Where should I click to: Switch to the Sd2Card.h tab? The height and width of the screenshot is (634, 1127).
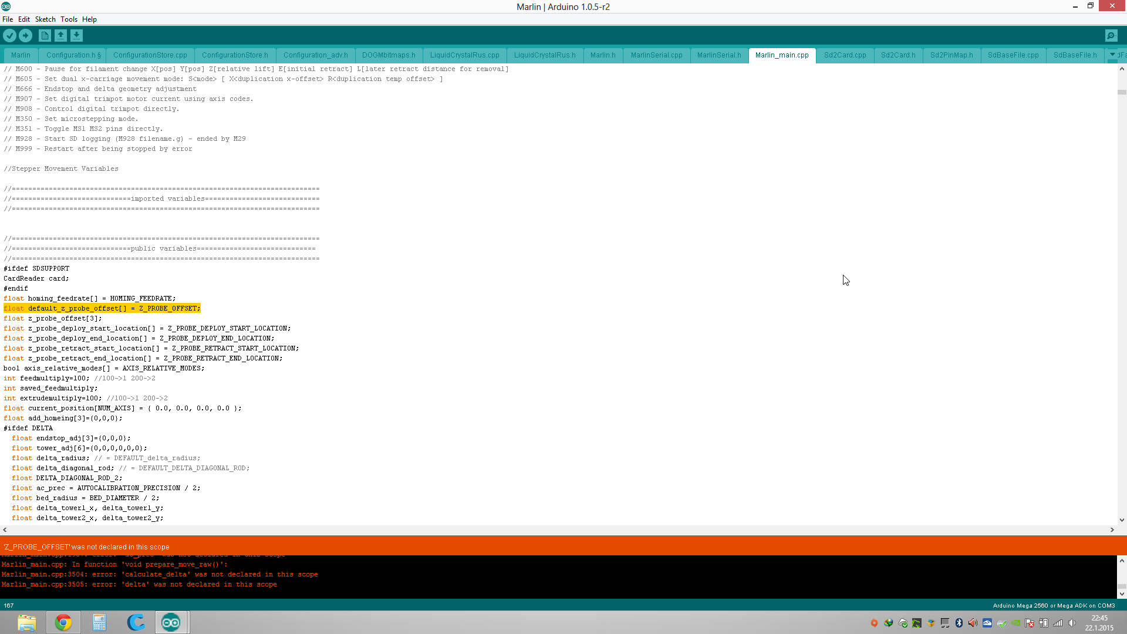(x=898, y=55)
